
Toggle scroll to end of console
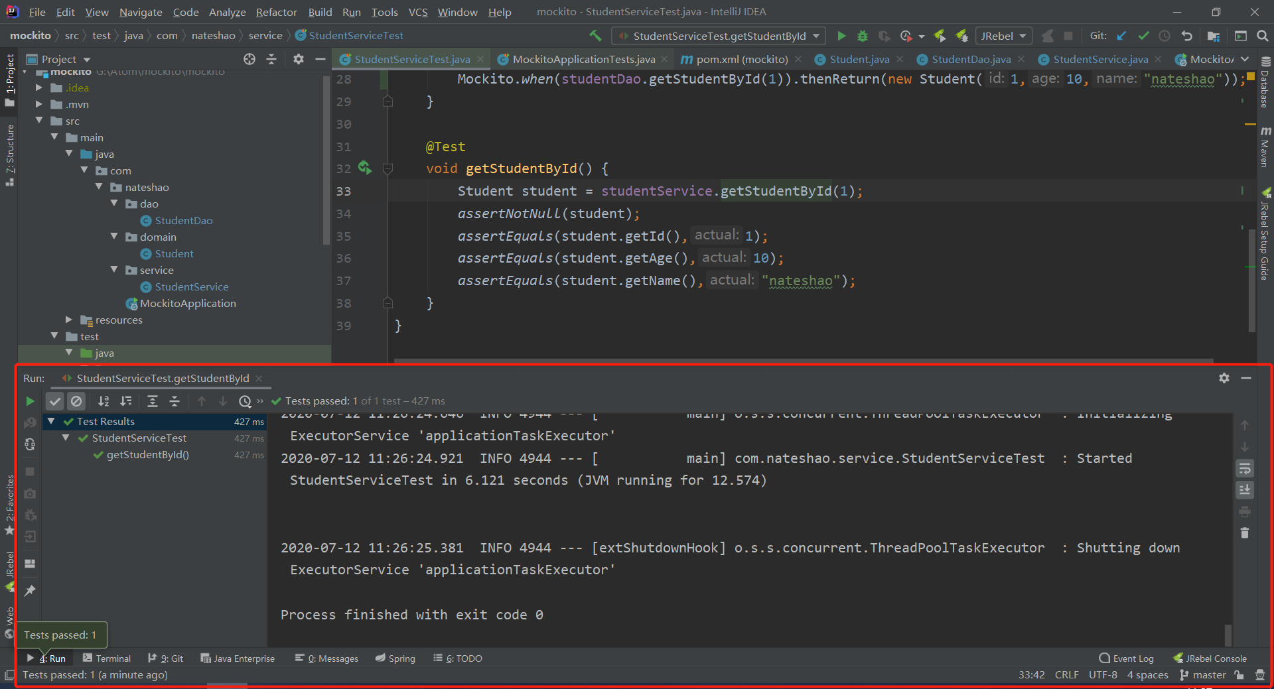(1245, 490)
